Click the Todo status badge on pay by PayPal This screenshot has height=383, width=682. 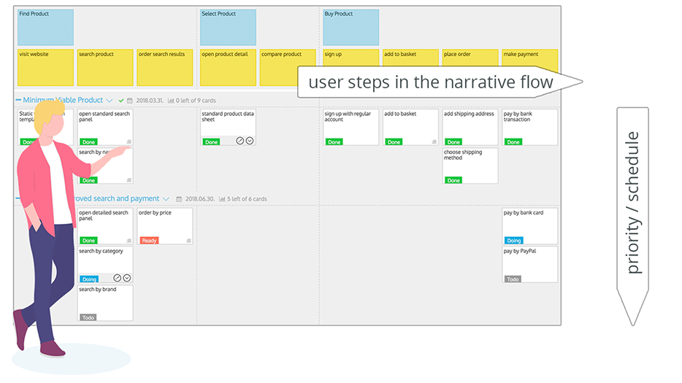[513, 279]
